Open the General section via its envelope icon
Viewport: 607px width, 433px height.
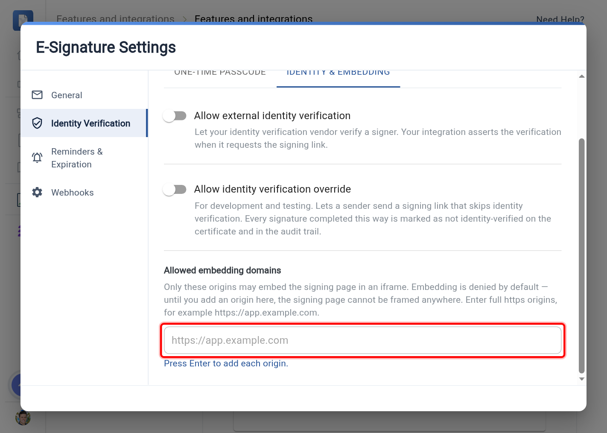pyautogui.click(x=37, y=95)
